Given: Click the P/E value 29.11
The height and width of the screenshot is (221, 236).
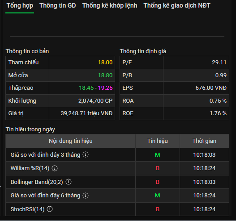Looking at the screenshot, I should [219, 63].
